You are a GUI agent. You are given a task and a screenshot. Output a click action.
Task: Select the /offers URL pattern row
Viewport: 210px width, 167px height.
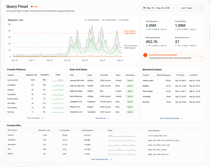[x=105, y=154]
